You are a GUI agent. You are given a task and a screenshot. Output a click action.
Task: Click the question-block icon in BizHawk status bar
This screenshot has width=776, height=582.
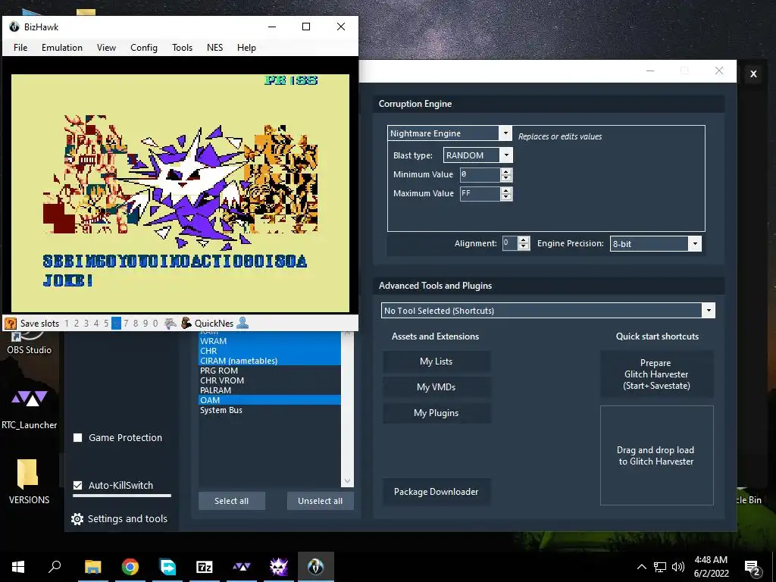pos(11,324)
